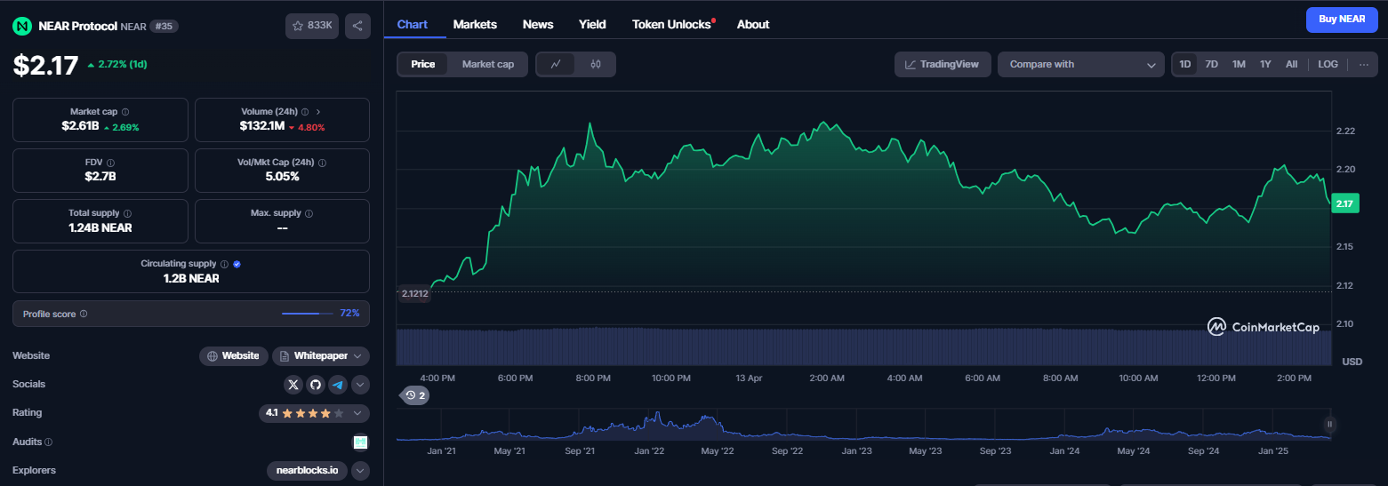1388x486 pixels.
Task: Open the Telegram social icon
Action: coord(337,385)
